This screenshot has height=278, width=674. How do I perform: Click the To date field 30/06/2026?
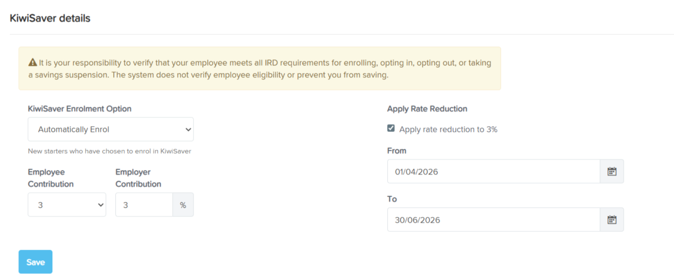click(x=494, y=220)
